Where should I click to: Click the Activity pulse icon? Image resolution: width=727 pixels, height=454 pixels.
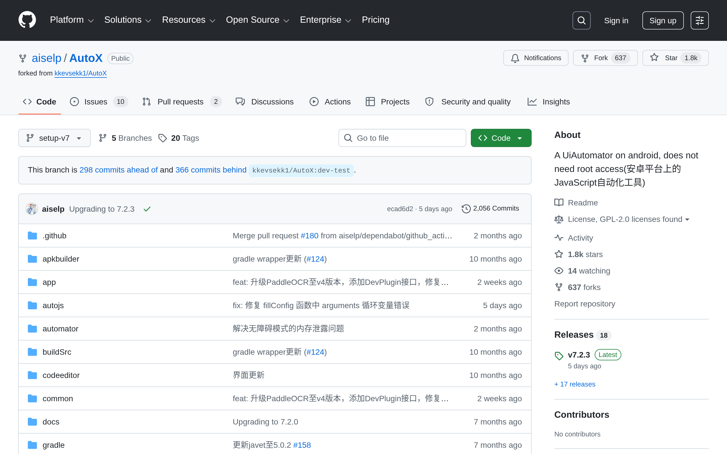tap(559, 238)
